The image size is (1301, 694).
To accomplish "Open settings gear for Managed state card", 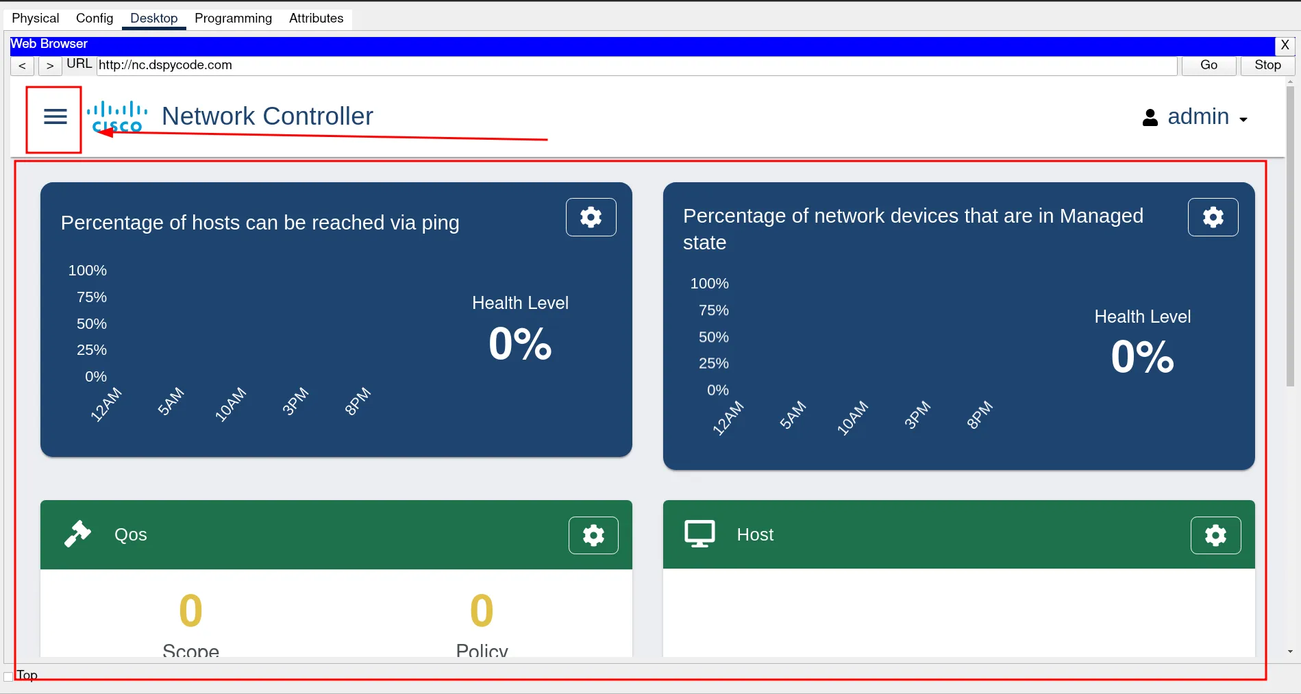I will pos(1213,217).
